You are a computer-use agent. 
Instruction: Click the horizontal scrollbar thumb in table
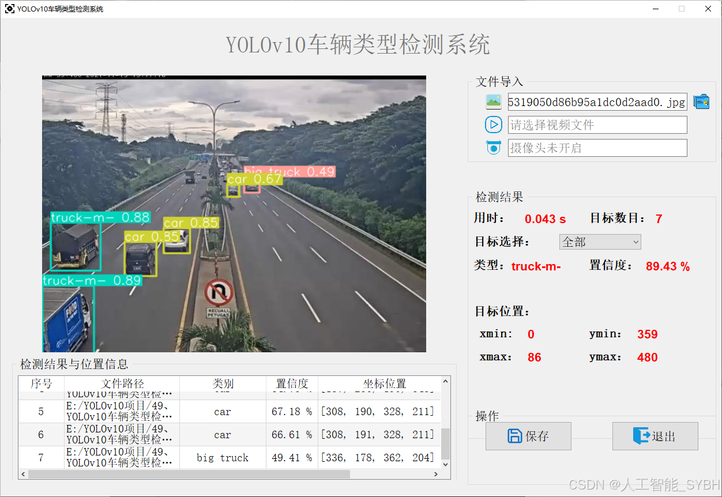pos(189,474)
